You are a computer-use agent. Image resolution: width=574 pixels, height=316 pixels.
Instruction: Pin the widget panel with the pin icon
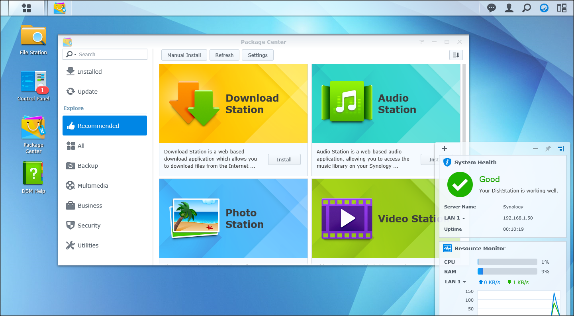pos(548,149)
